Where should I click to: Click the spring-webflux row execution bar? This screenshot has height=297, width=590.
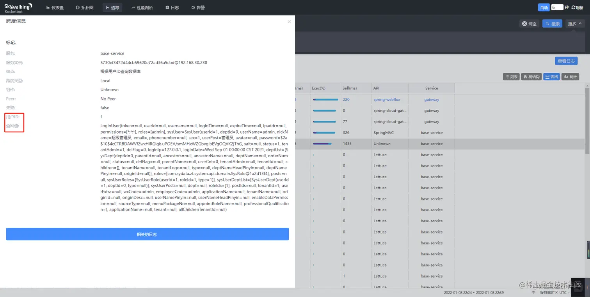(x=325, y=100)
